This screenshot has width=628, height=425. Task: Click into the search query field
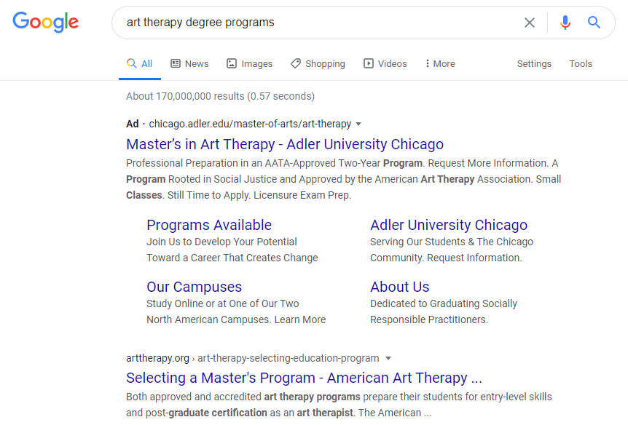(x=316, y=23)
